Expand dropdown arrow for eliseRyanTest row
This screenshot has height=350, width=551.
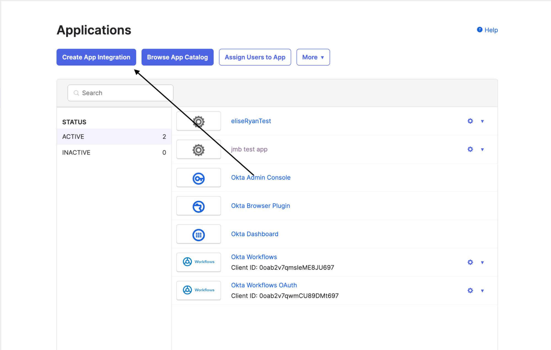(x=482, y=121)
